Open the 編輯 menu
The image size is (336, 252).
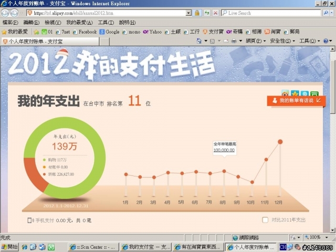[x=31, y=22]
